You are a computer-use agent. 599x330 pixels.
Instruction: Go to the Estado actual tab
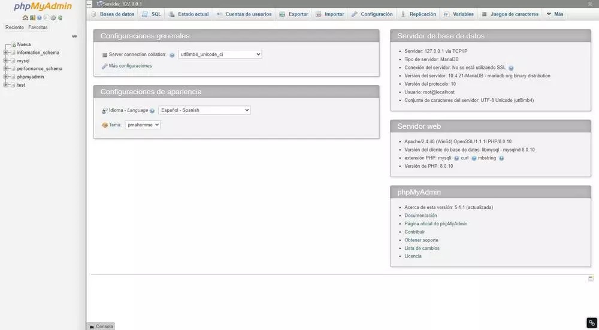(x=189, y=14)
